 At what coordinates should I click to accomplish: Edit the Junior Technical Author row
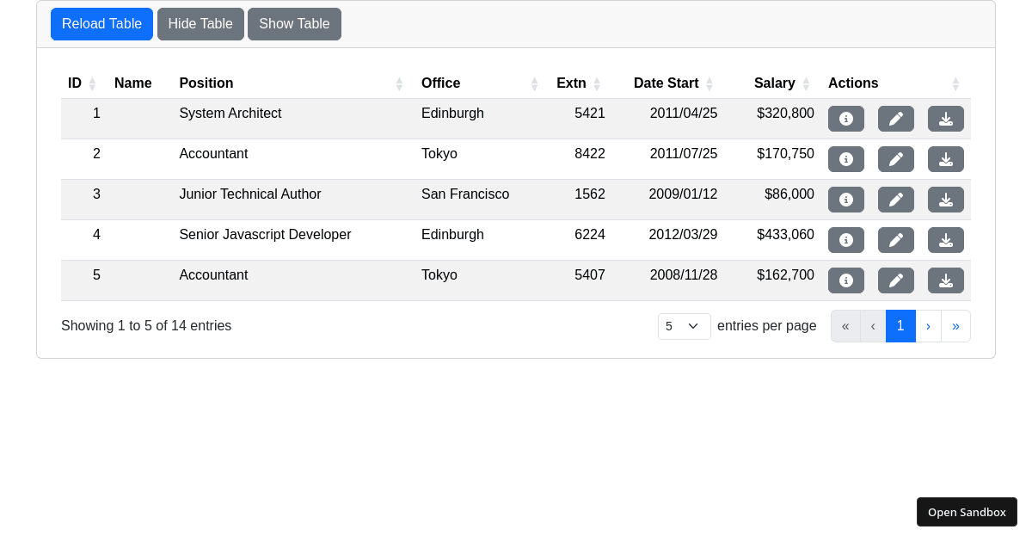[x=896, y=200]
